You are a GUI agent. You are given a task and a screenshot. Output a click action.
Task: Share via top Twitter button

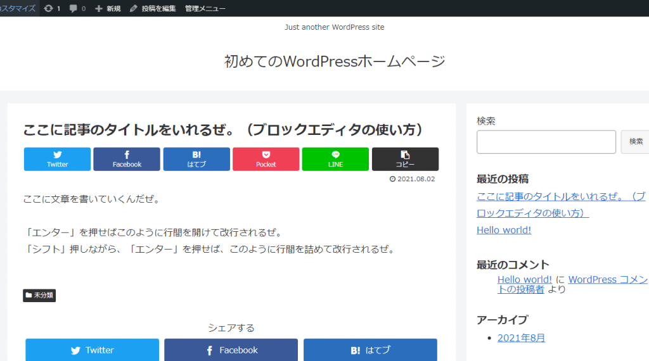(x=57, y=159)
